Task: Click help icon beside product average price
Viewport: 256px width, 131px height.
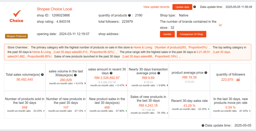Action: point(206,73)
